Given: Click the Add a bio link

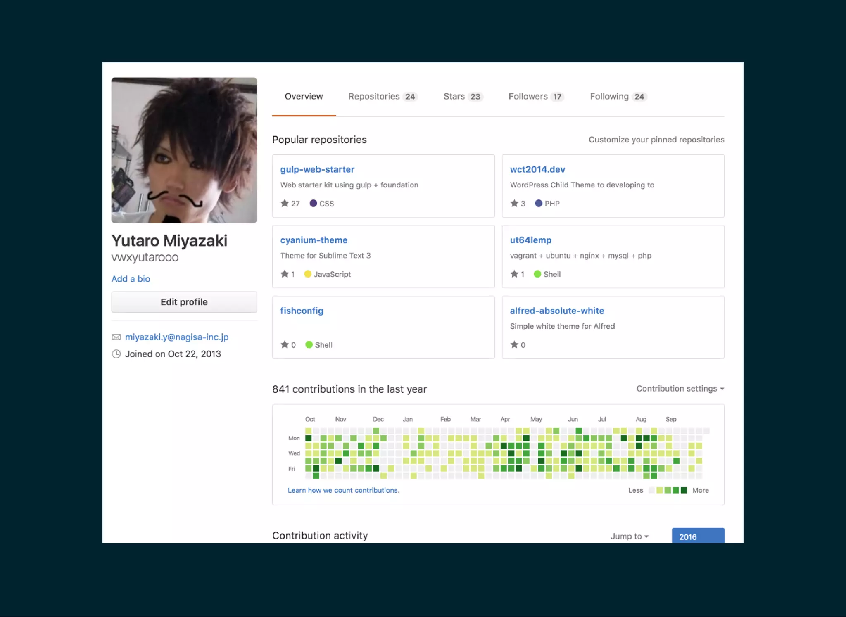Looking at the screenshot, I should click(131, 279).
